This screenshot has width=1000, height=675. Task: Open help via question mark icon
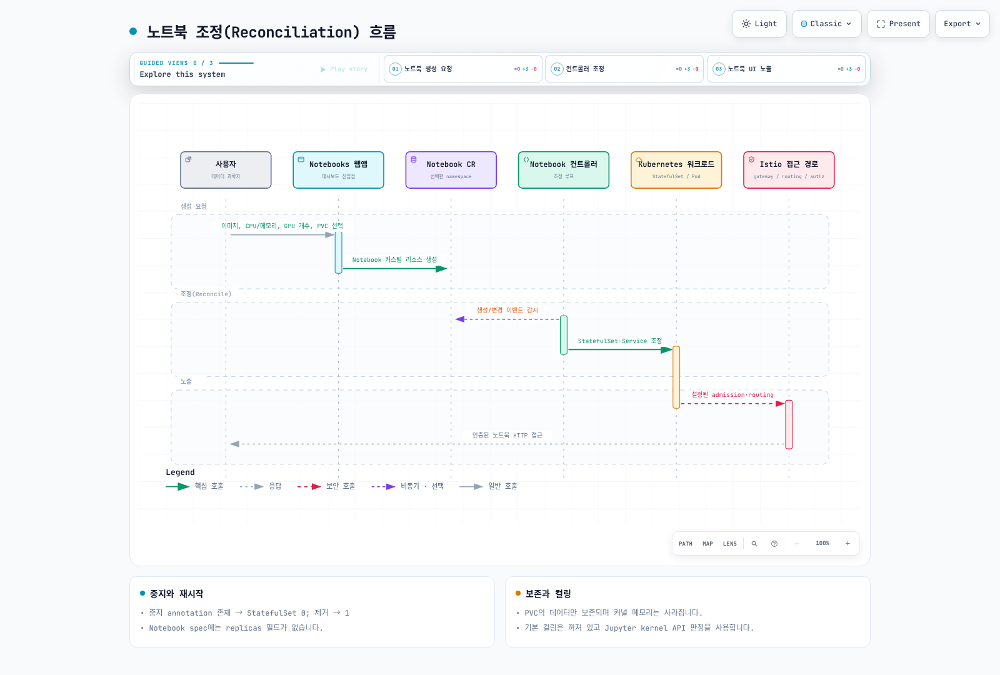[x=774, y=544]
